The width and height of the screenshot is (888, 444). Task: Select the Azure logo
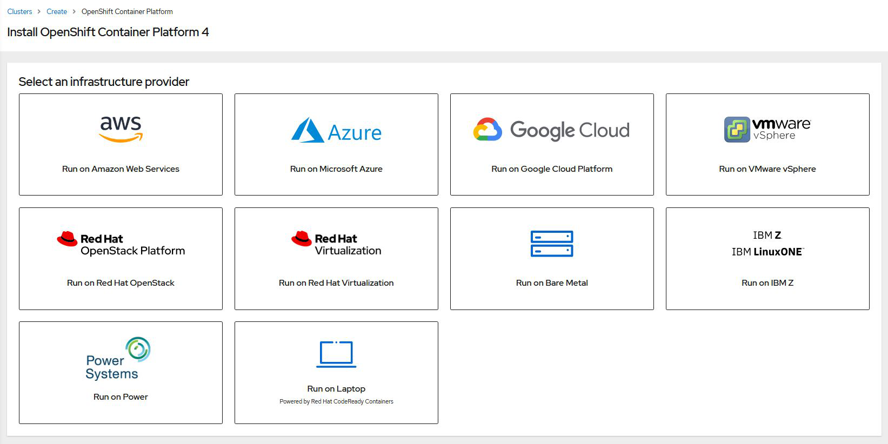pos(336,130)
